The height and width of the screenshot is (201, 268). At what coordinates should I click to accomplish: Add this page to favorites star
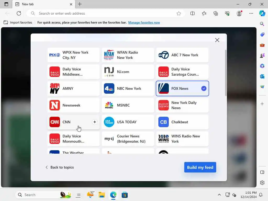[x=178, y=13]
